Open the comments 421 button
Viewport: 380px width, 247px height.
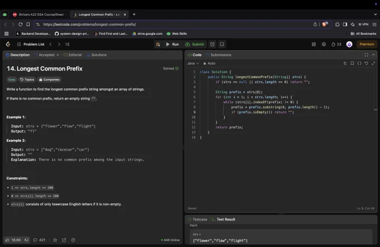pyautogui.click(x=39, y=240)
